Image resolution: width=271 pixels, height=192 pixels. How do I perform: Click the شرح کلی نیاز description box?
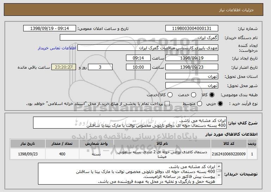tap(130, 123)
